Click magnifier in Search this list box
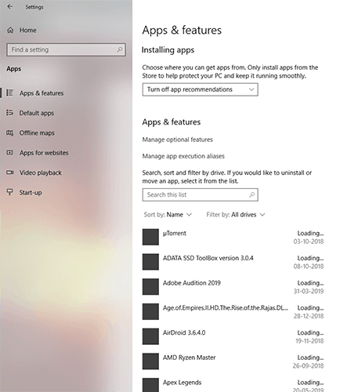 tap(252, 194)
